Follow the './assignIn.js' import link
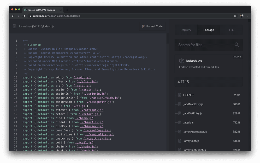Image resolution: width=260 pixels, height=163 pixels. 94,94
